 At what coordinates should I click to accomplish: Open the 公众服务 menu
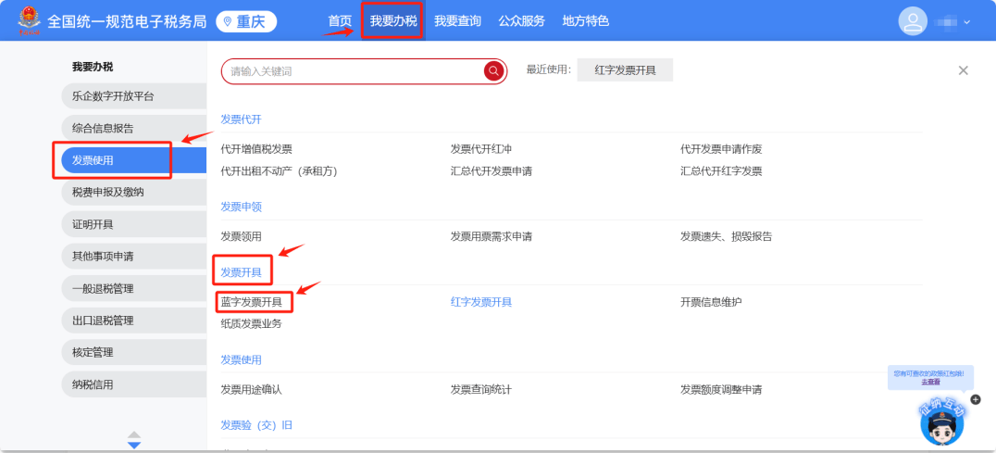521,21
